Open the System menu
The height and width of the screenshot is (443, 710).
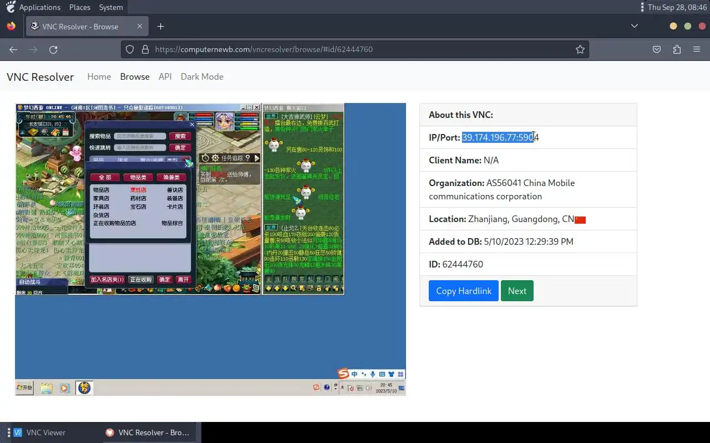[111, 7]
